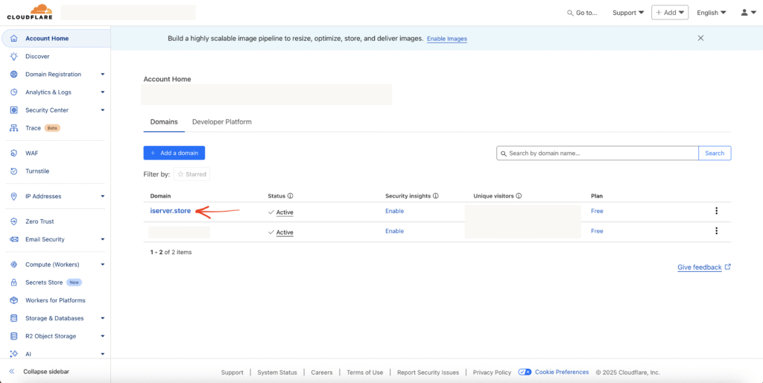The height and width of the screenshot is (383, 763).
Task: Open the Report Security Issues footer link
Action: 428,373
